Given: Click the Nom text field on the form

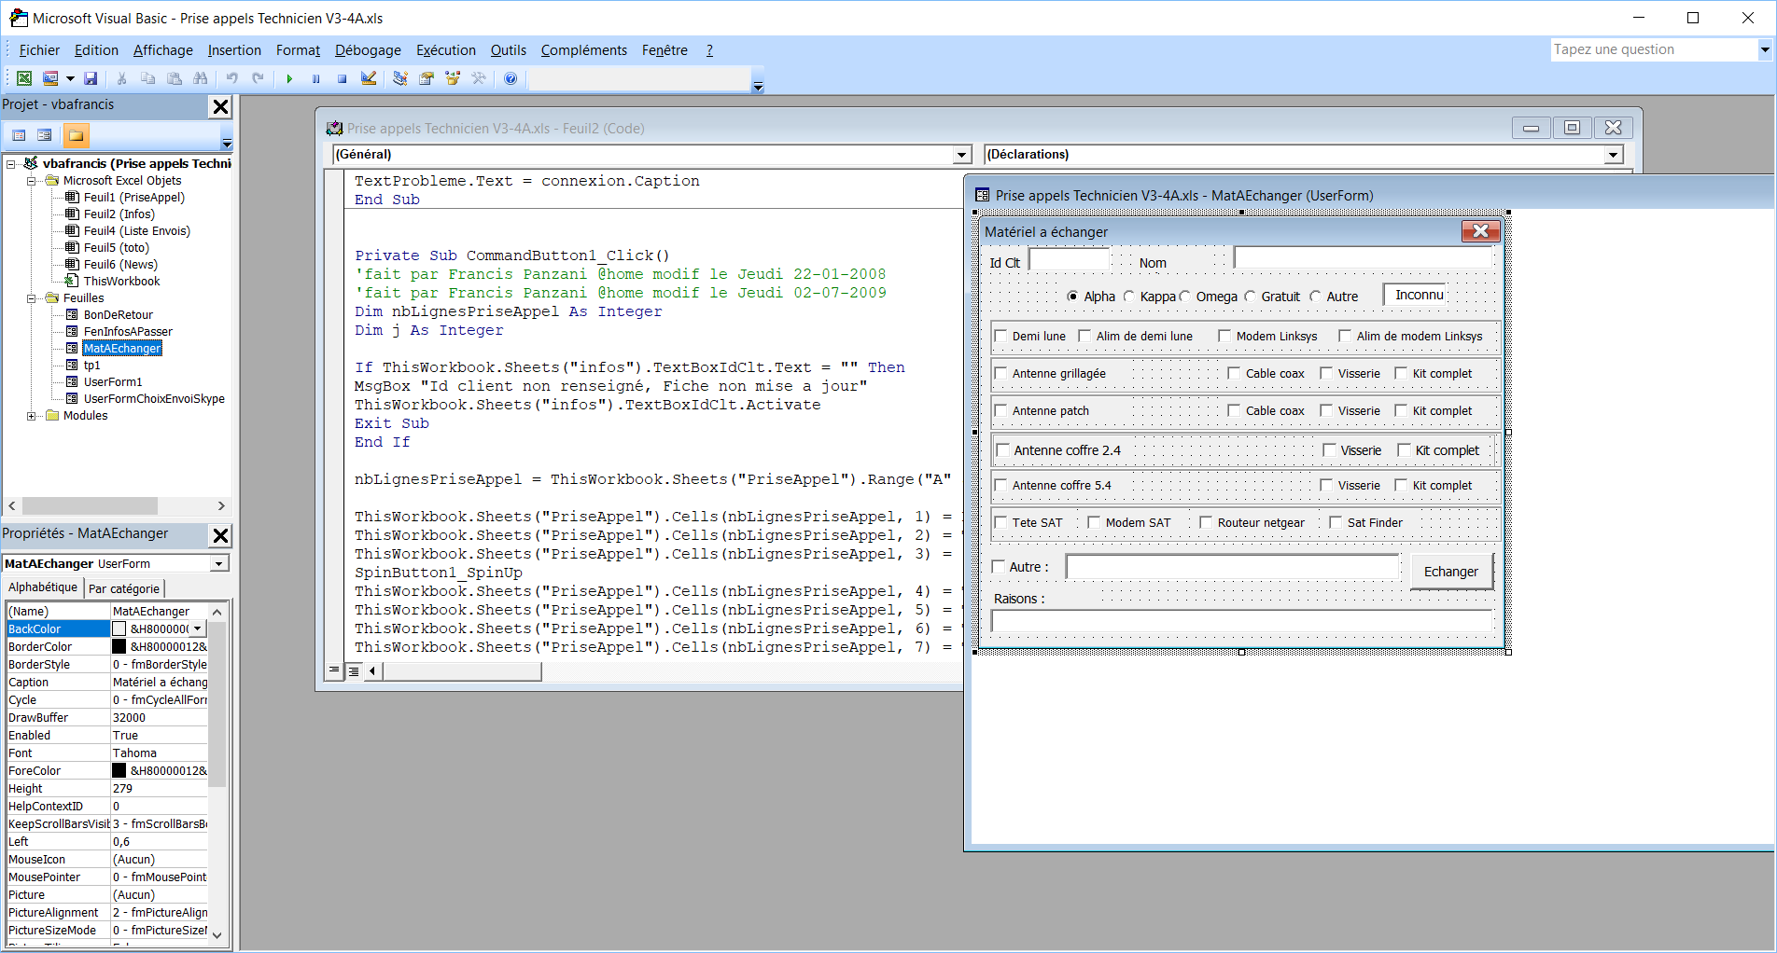Looking at the screenshot, I should [x=1364, y=258].
